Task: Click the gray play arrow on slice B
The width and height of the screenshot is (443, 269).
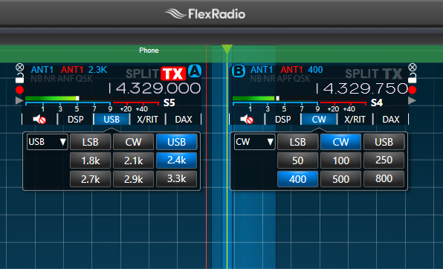Action: [x=413, y=100]
